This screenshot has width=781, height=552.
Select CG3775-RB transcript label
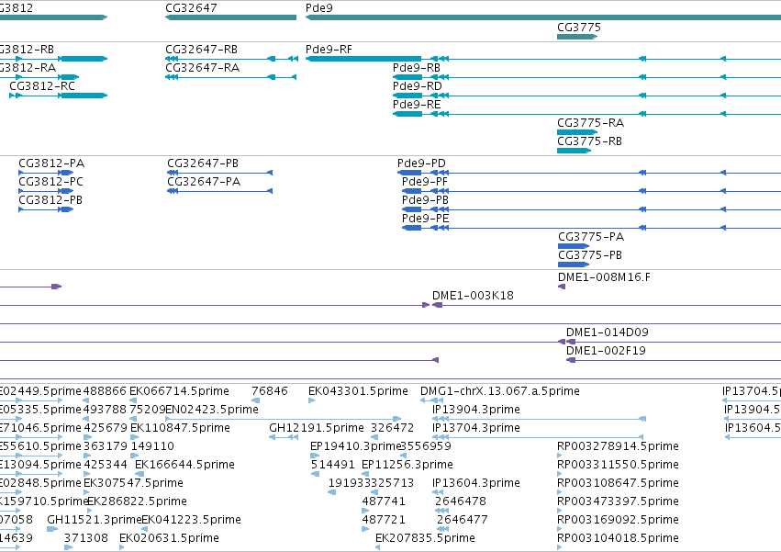pyautogui.click(x=589, y=141)
